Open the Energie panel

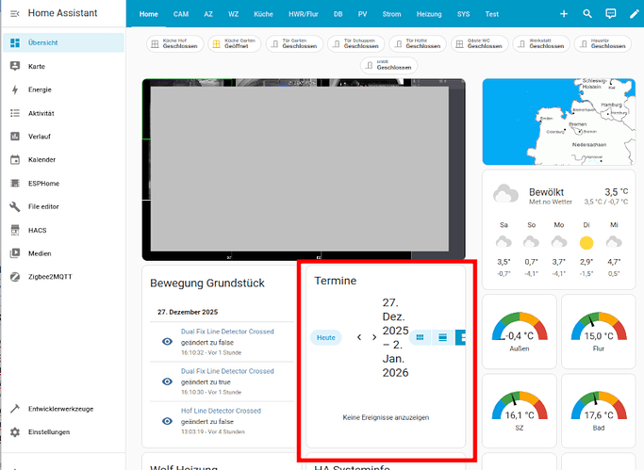[63, 89]
